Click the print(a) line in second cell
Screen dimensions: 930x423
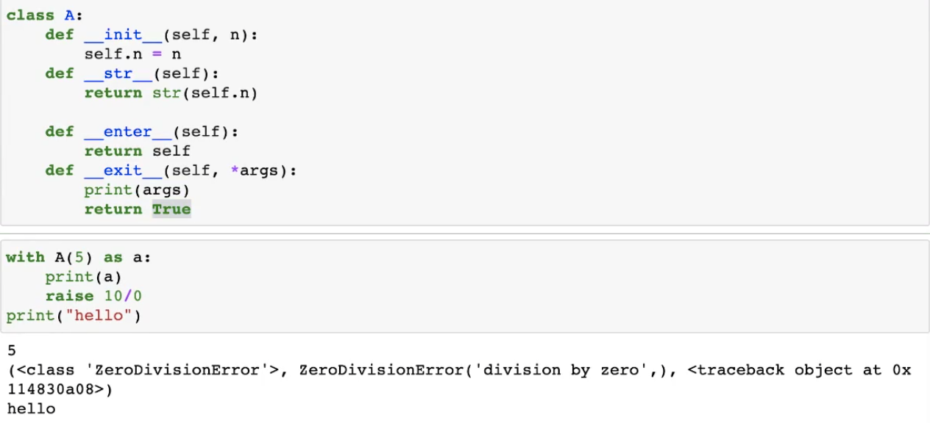click(83, 277)
